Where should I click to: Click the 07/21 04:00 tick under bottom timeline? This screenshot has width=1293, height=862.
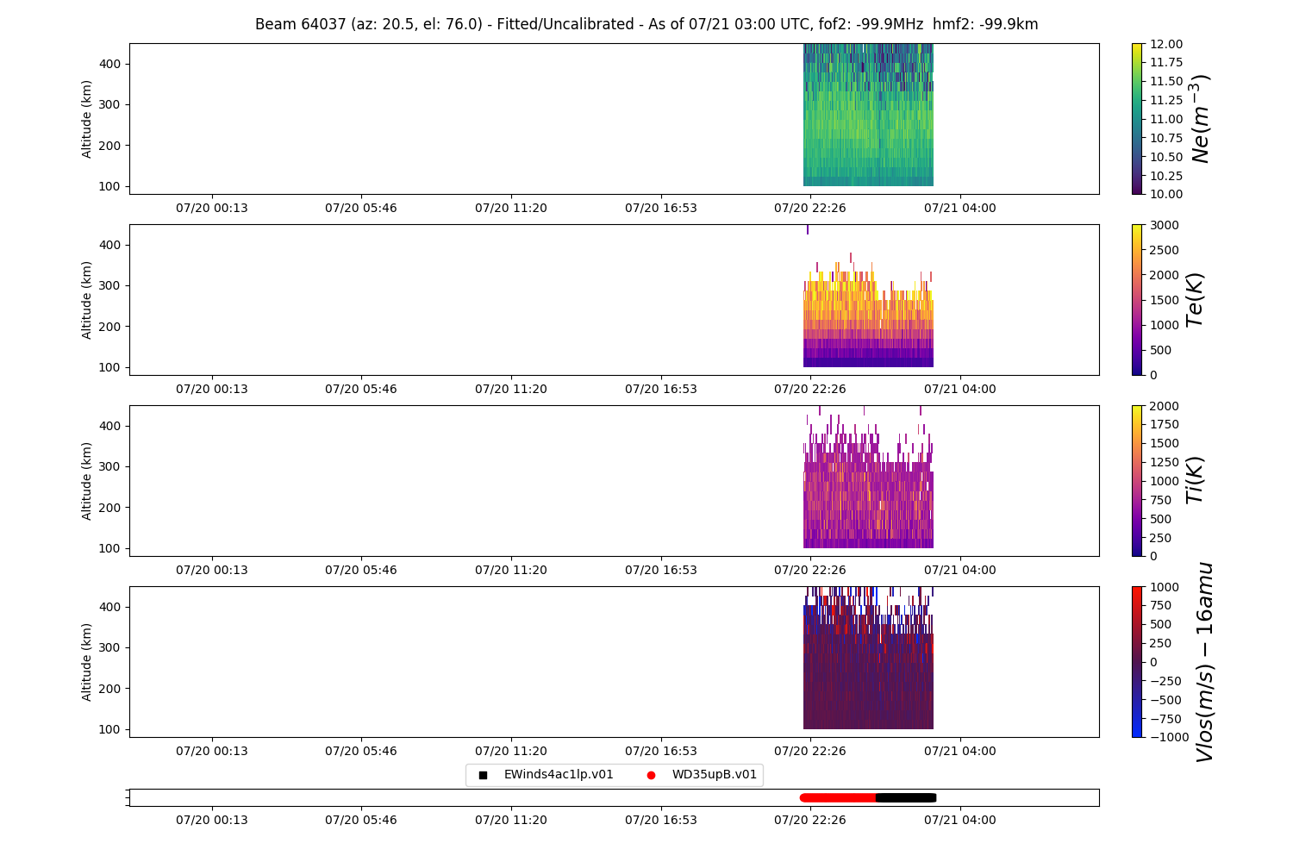[960, 820]
